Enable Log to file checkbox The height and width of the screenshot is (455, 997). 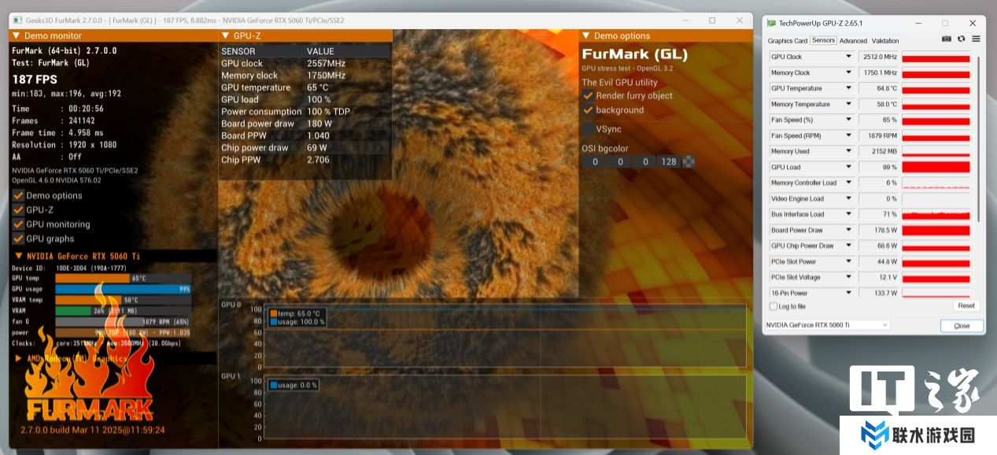click(773, 306)
